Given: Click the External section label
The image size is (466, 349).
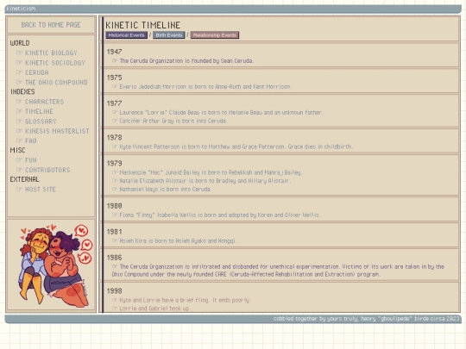Looking at the screenshot, I should click(x=24, y=179).
